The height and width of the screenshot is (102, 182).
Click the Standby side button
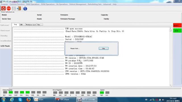pos(4,36)
